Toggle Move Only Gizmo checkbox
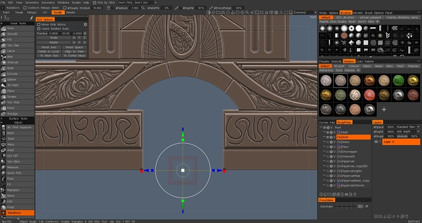The width and height of the screenshot is (422, 223). (x=38, y=24)
